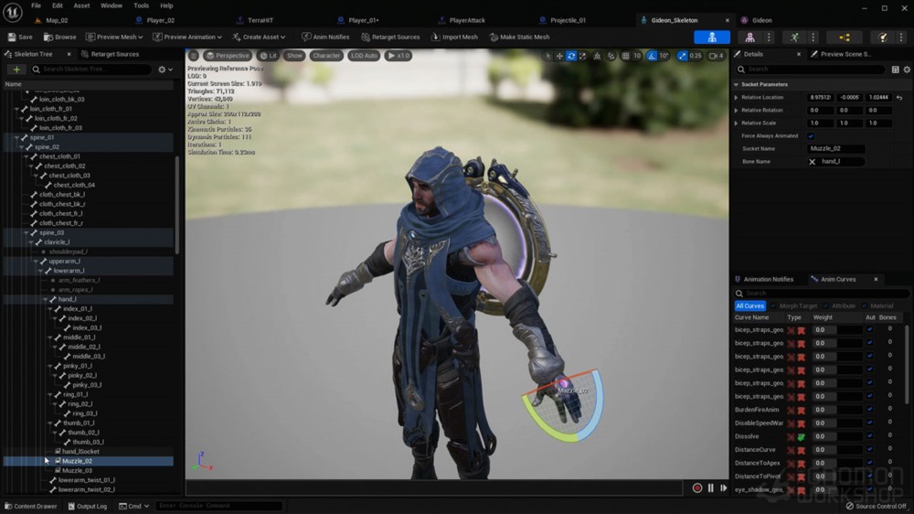Expand Relative Rotation property
The image size is (914, 514).
pyautogui.click(x=736, y=111)
